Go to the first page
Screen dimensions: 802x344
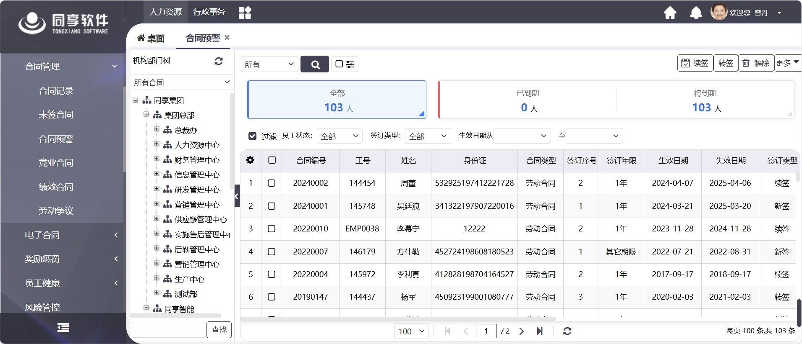pyautogui.click(x=447, y=331)
